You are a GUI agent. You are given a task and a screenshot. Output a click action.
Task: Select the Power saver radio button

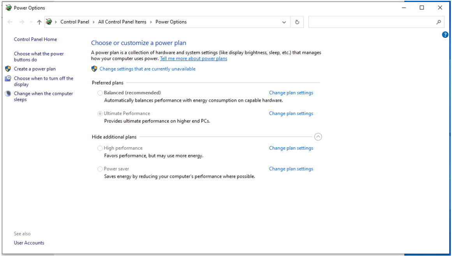100,169
